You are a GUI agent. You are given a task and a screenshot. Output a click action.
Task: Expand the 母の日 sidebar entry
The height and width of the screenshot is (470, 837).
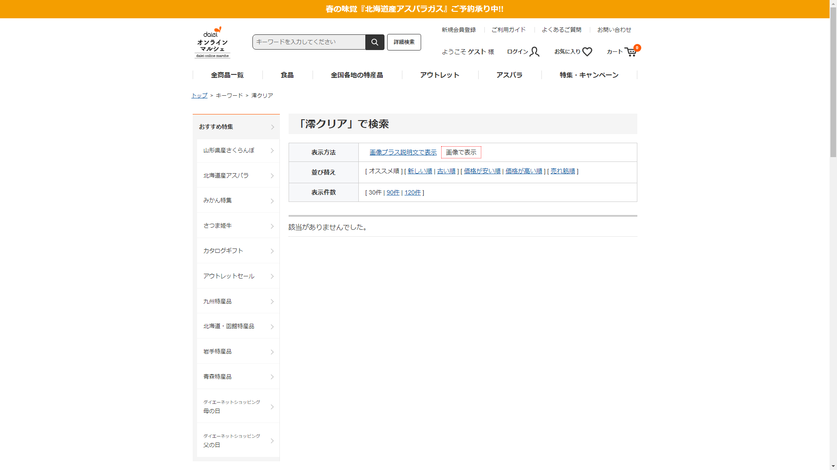click(272, 407)
